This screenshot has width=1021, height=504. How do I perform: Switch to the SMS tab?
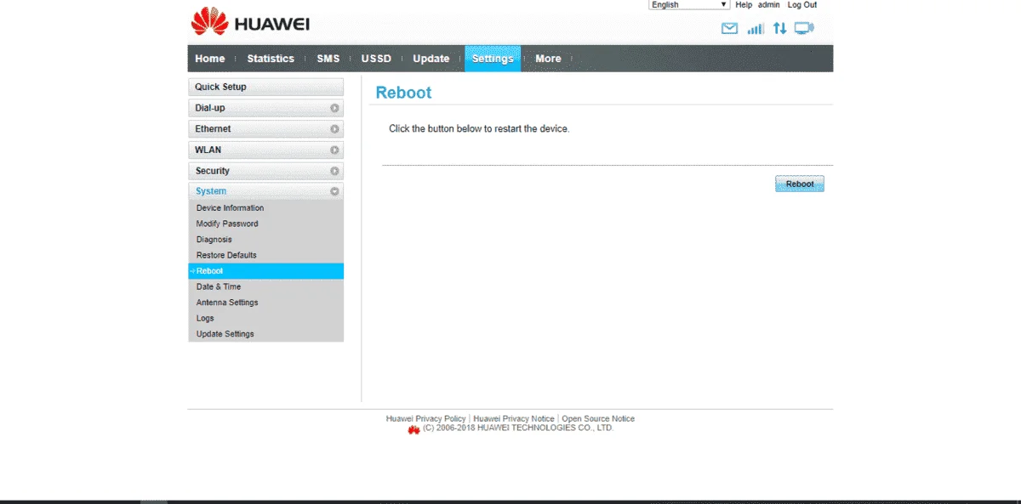coord(328,59)
